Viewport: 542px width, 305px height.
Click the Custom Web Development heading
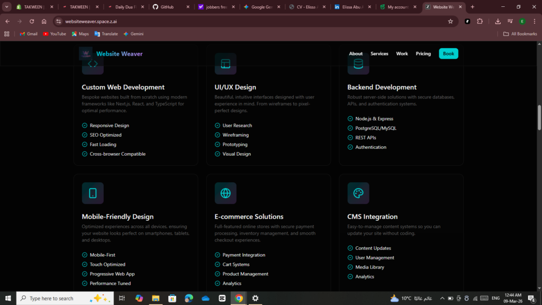123,87
